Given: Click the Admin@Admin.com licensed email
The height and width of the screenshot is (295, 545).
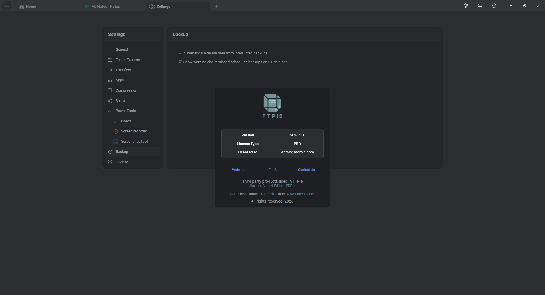Looking at the screenshot, I should click(297, 152).
